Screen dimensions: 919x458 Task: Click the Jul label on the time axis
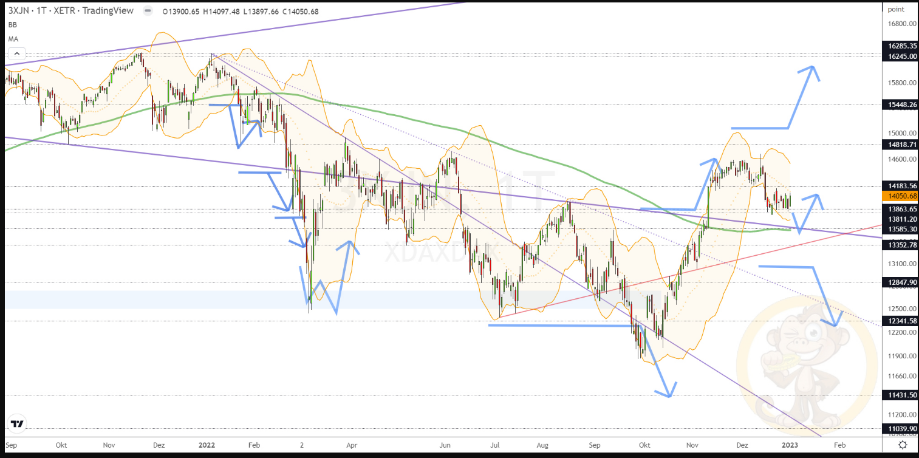click(x=495, y=445)
